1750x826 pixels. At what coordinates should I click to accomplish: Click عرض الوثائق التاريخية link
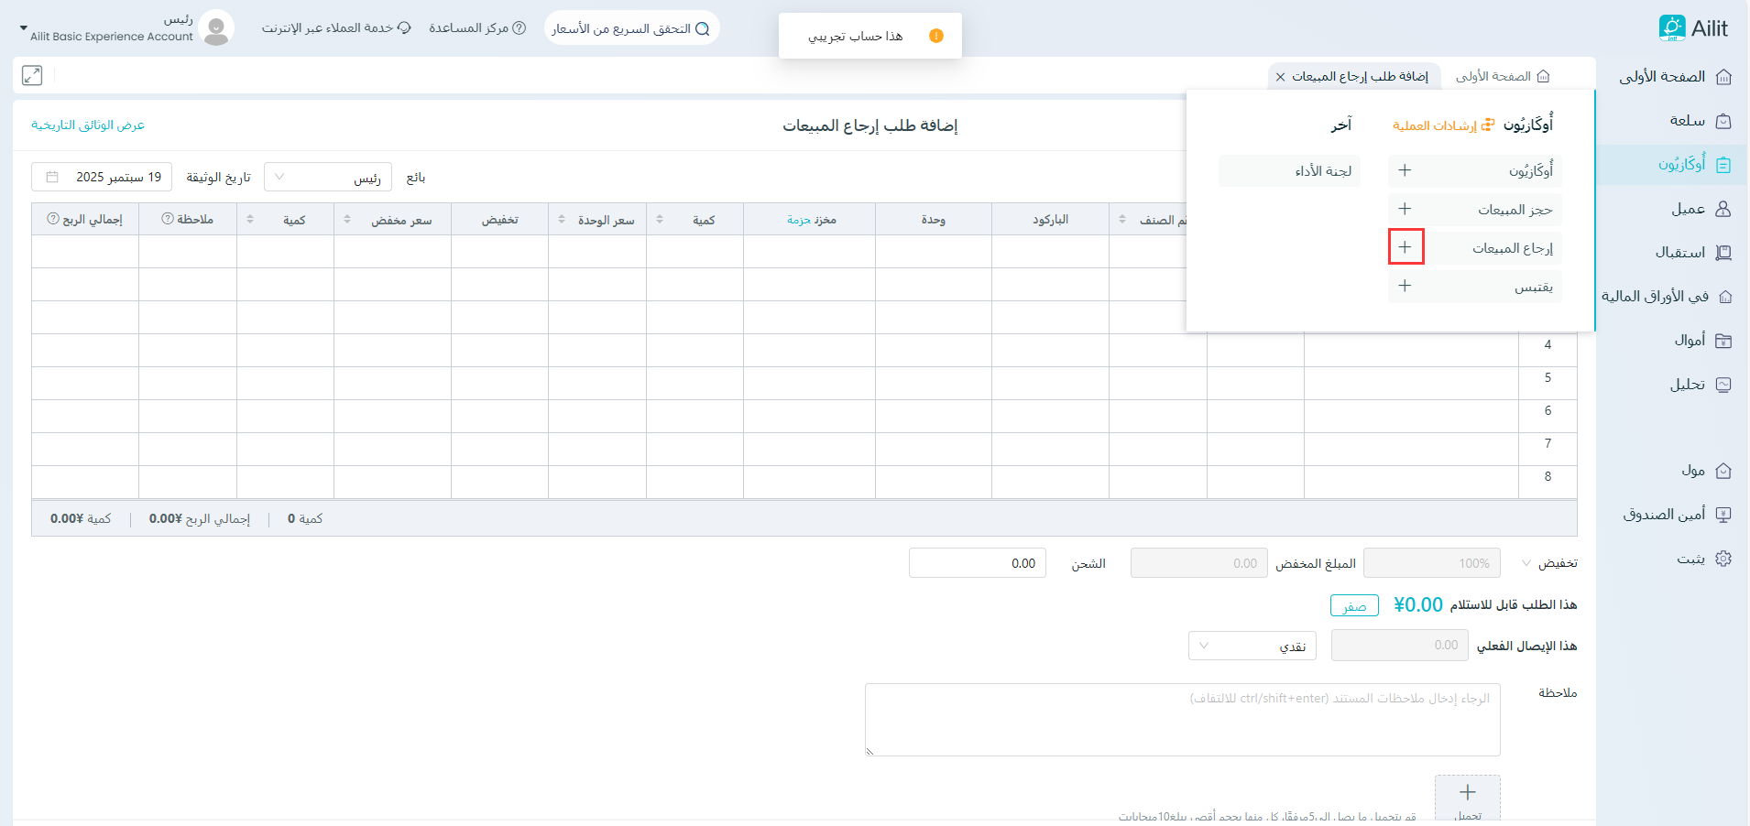pos(88,125)
